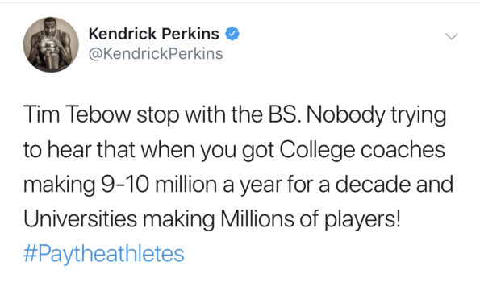
Task: Click "Nobody trying" in first line
Action: [x=375, y=116]
